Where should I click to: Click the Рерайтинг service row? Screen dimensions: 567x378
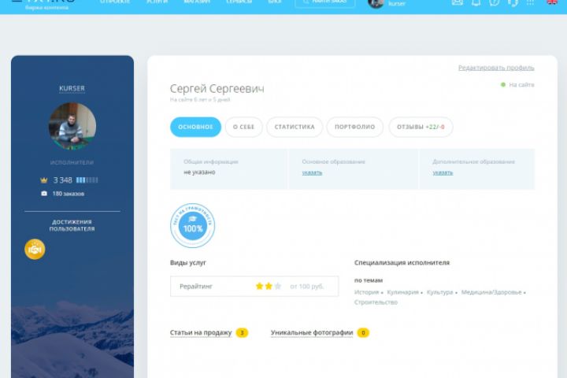coord(254,286)
